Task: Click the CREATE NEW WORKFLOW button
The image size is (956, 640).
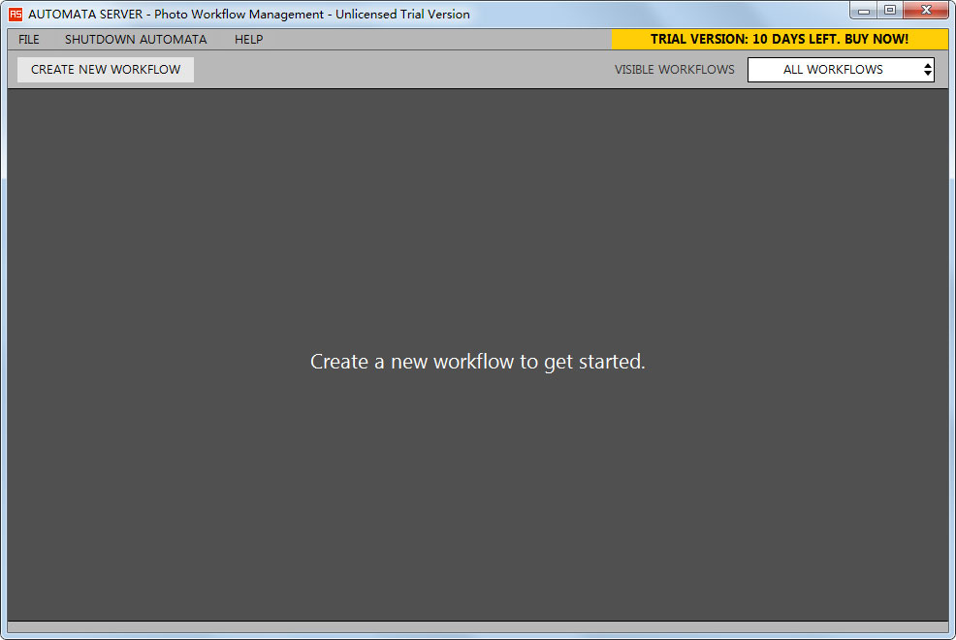Action: [x=106, y=70]
